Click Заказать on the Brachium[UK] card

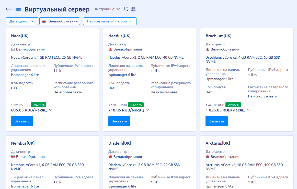click(x=216, y=121)
